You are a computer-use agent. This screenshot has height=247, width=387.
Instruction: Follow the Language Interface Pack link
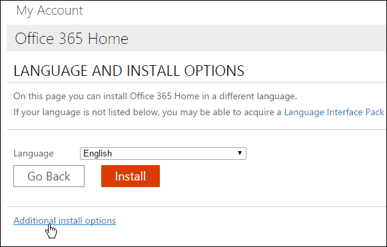(334, 113)
